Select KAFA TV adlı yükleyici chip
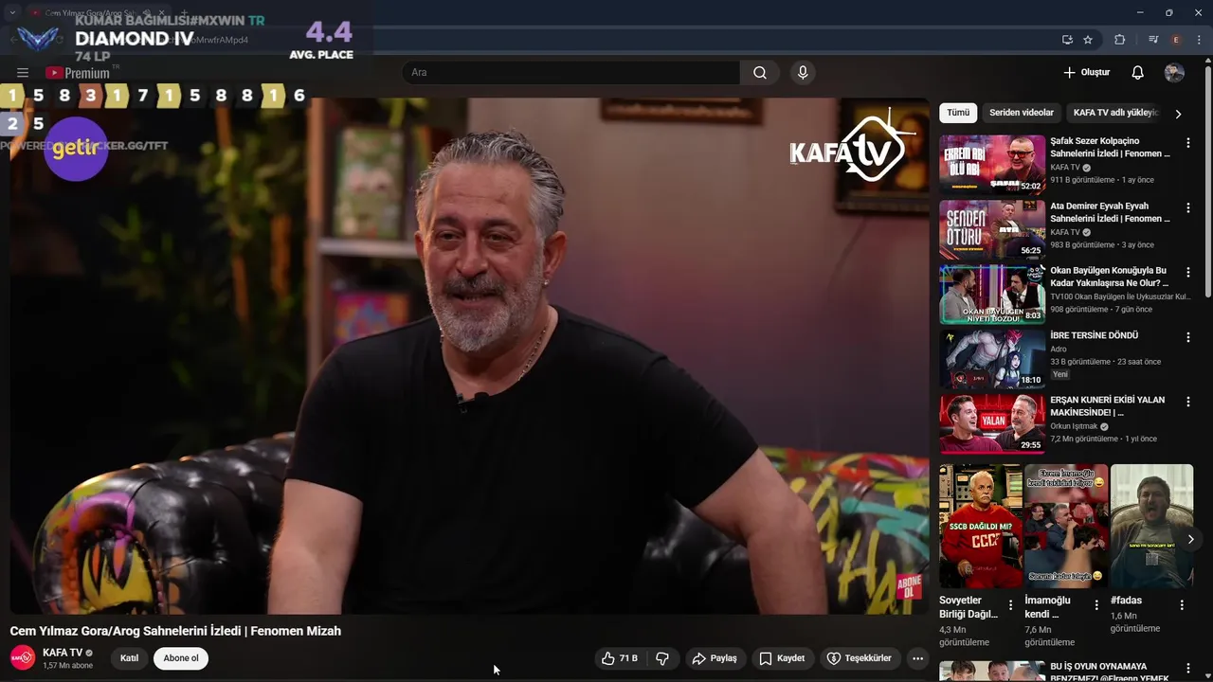Screen dimensions: 1213x682 point(1116,113)
